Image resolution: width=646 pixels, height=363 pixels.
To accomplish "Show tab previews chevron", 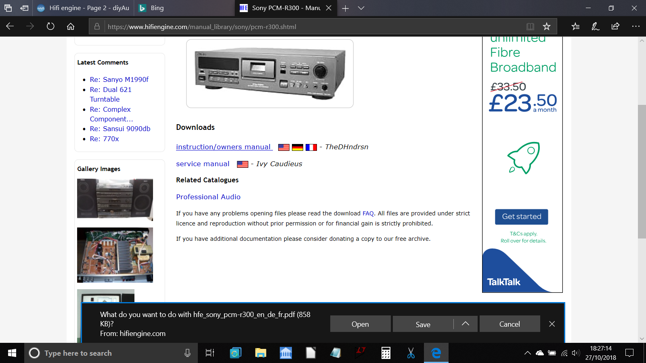I will click(361, 8).
